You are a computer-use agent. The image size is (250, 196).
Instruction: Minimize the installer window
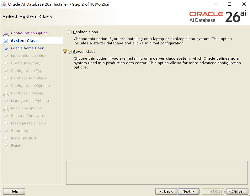[x=215, y=4]
